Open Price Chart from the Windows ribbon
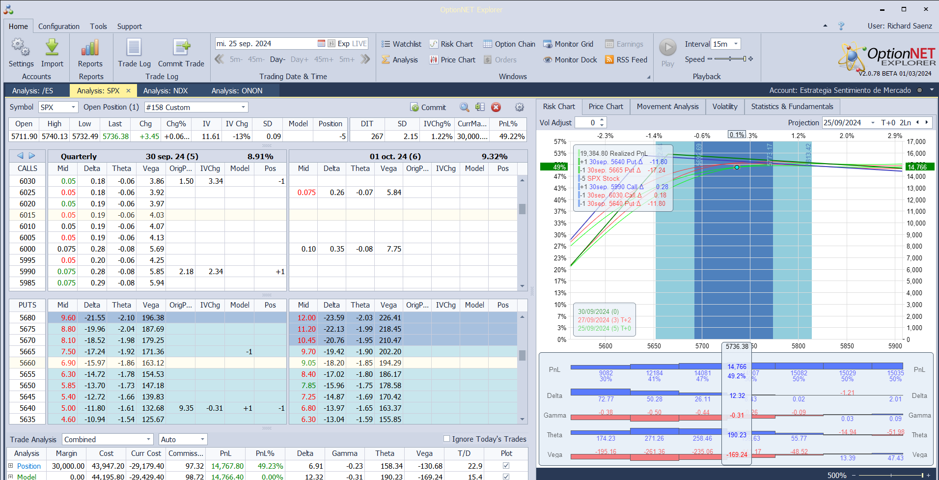 click(x=452, y=60)
